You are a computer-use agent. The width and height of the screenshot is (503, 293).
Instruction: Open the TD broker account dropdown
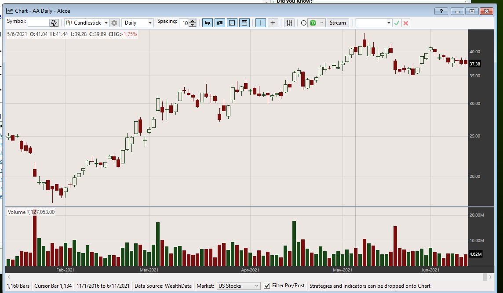tap(321, 22)
